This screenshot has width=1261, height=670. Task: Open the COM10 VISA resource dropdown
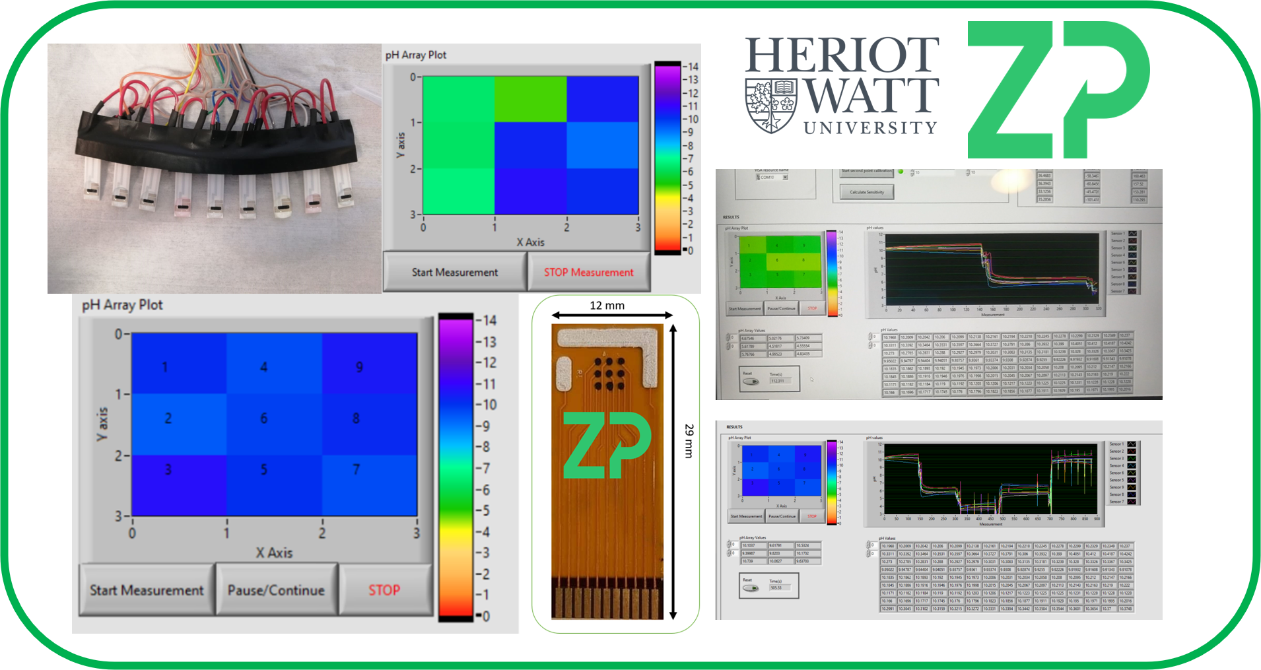pyautogui.click(x=785, y=178)
